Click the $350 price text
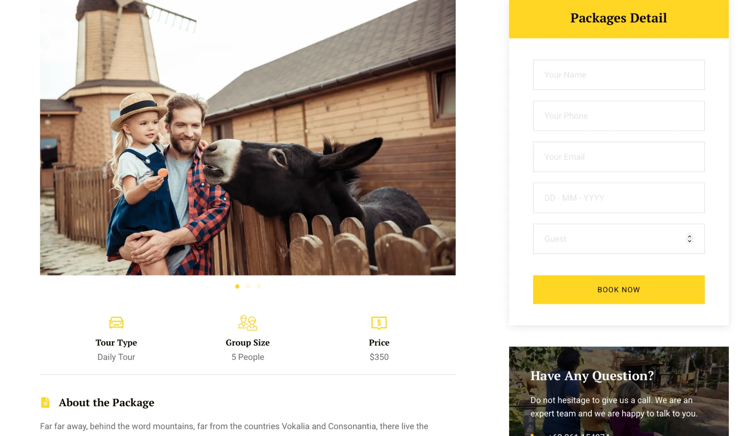Image resolution: width=755 pixels, height=436 pixels. click(379, 357)
